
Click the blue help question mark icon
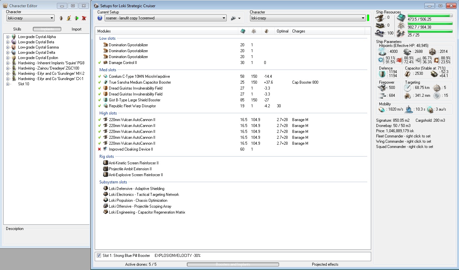point(100,18)
